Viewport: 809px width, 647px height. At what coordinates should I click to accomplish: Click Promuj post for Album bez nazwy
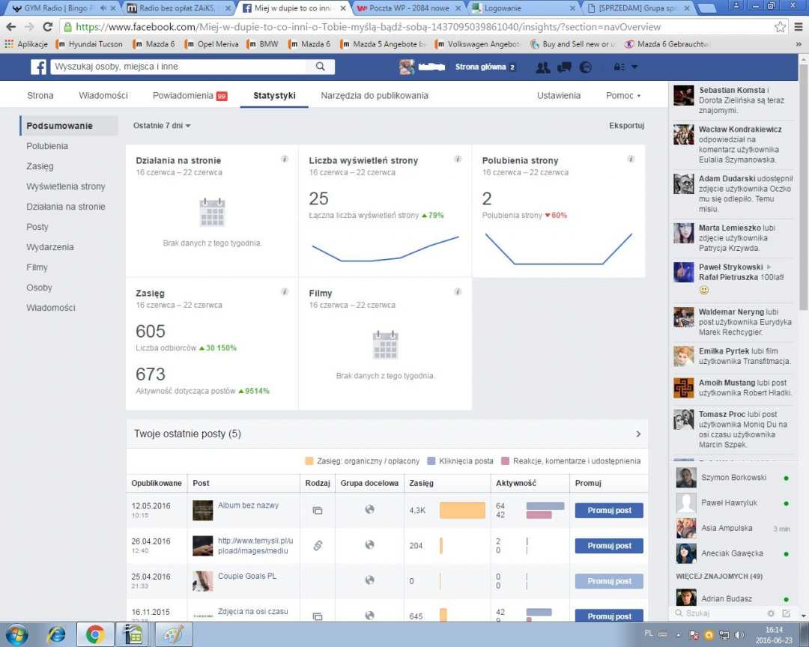pyautogui.click(x=608, y=511)
